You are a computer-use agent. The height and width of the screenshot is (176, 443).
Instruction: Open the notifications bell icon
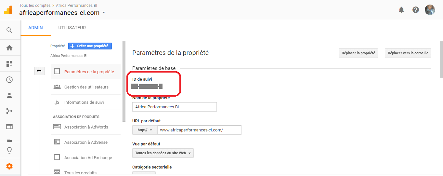pyautogui.click(x=401, y=10)
